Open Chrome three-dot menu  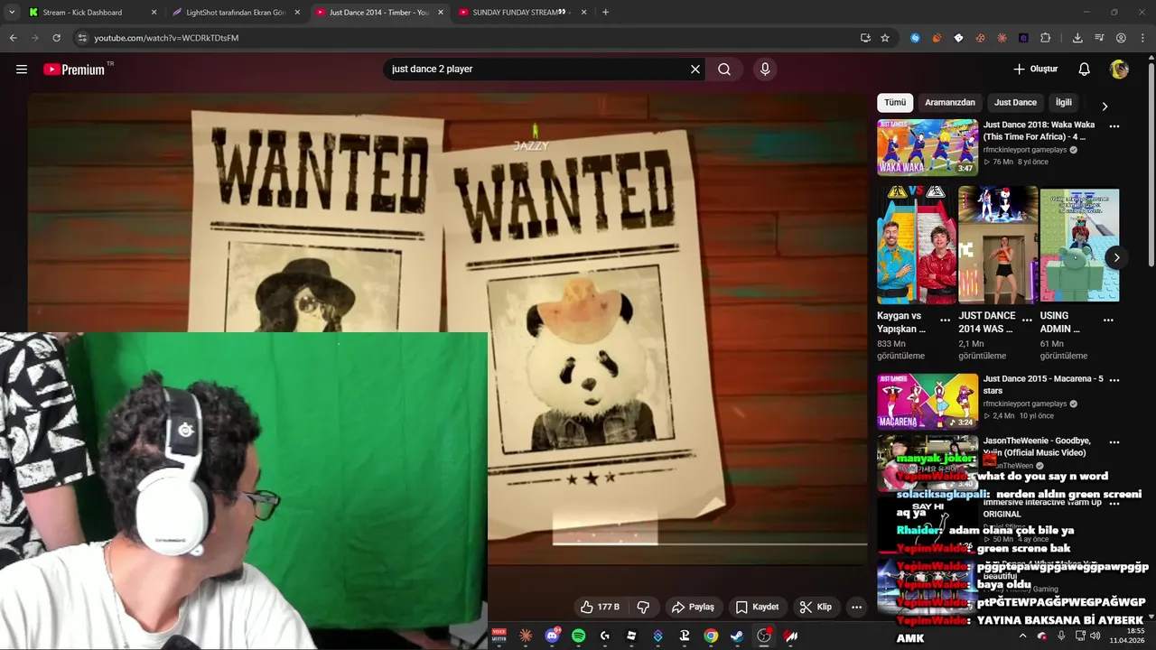pos(1142,38)
